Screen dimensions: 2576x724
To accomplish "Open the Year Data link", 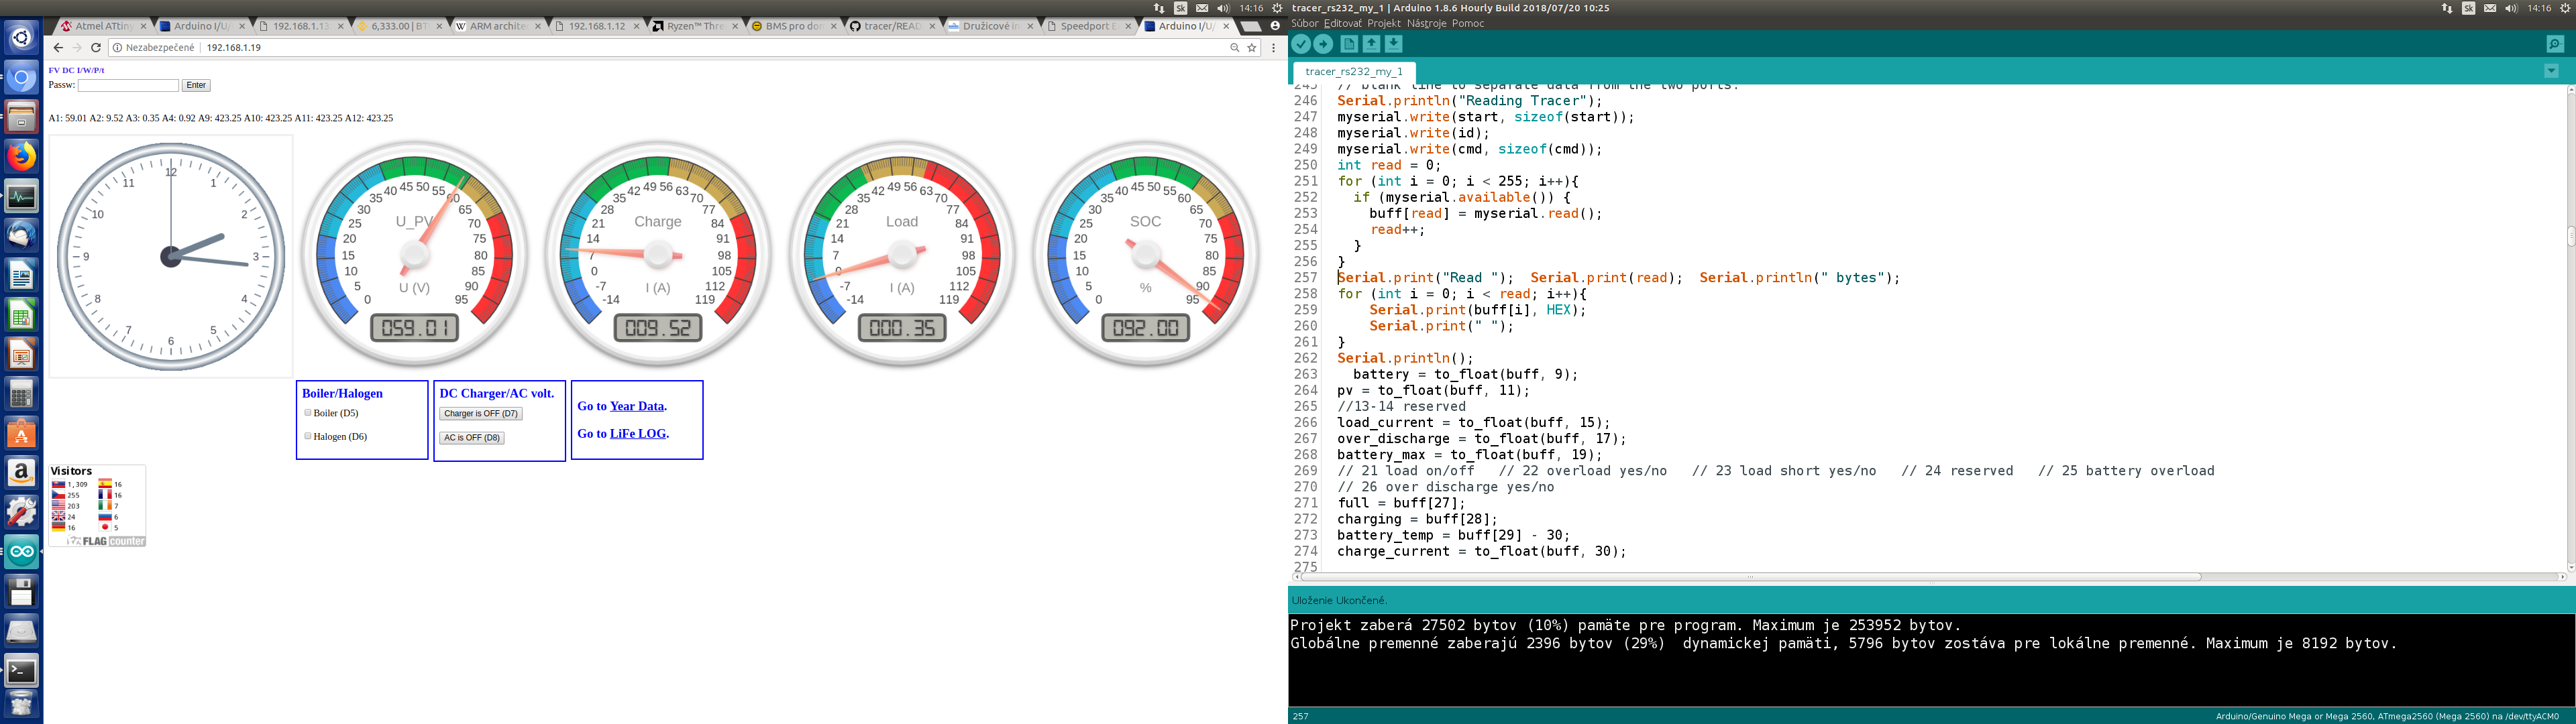I will (x=636, y=406).
